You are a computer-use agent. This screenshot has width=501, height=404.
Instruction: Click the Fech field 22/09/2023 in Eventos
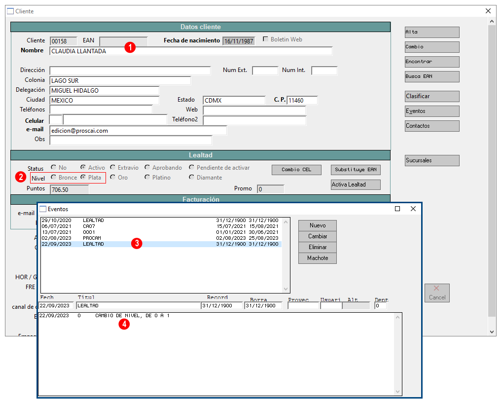pos(56,305)
